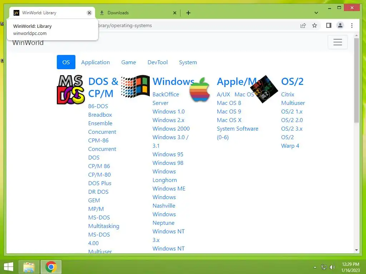The image size is (366, 274).
Task: Open the Mac OS 8 link
Action: [x=229, y=103]
